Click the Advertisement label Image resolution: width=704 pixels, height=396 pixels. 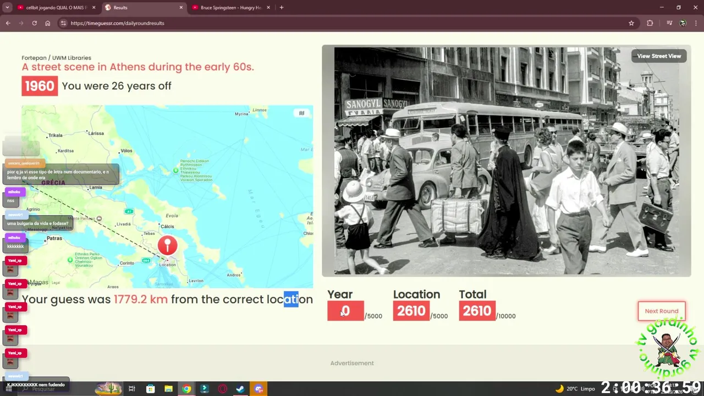pos(352,363)
